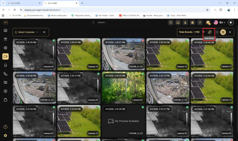Open the Arcade - Bring your... bookmark

[x=153, y=15]
